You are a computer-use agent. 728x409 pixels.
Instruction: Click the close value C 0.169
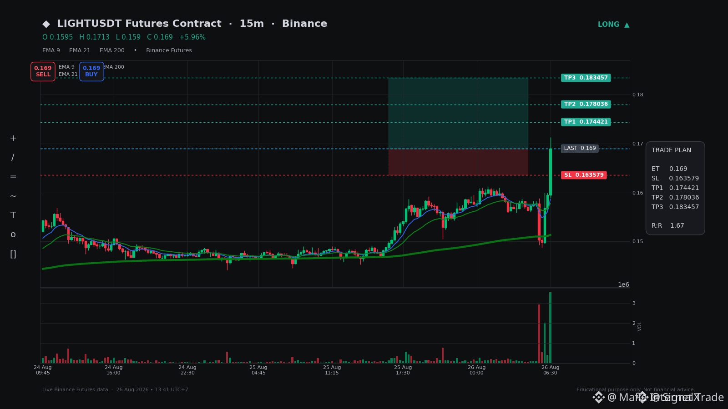click(x=160, y=37)
